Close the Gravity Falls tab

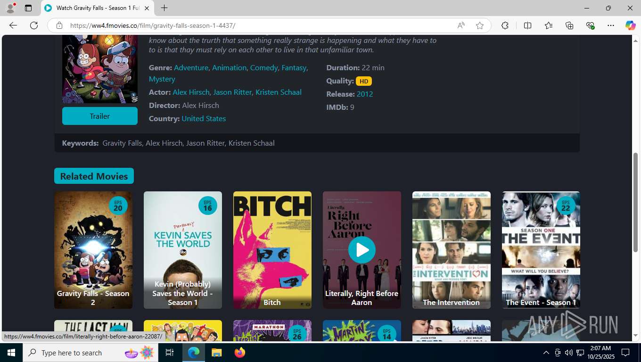(x=147, y=8)
